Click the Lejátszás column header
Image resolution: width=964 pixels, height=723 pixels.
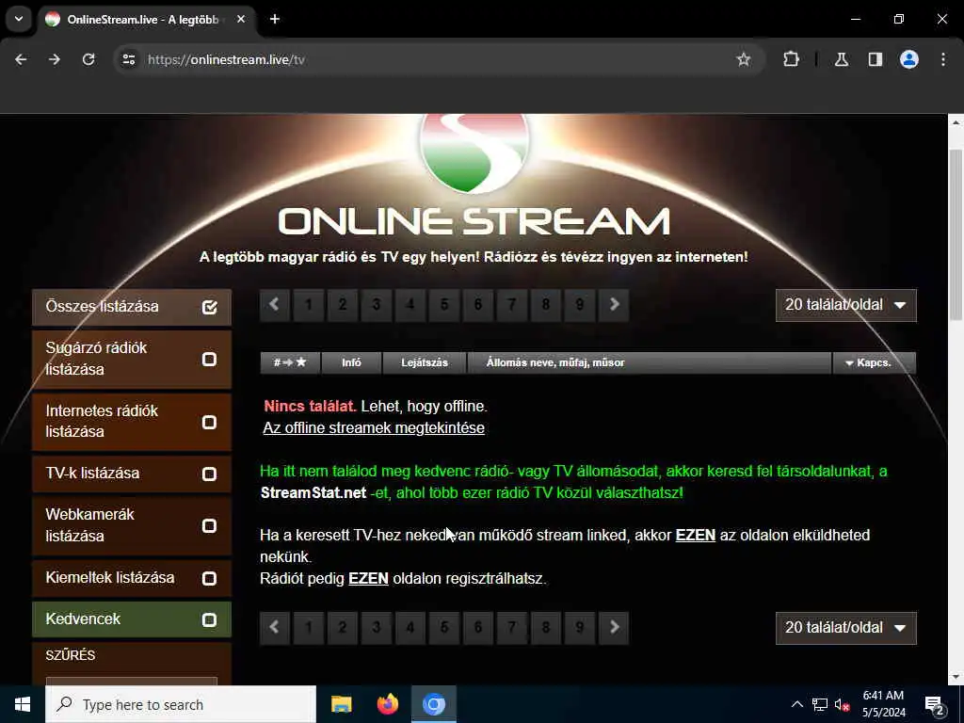click(x=425, y=362)
